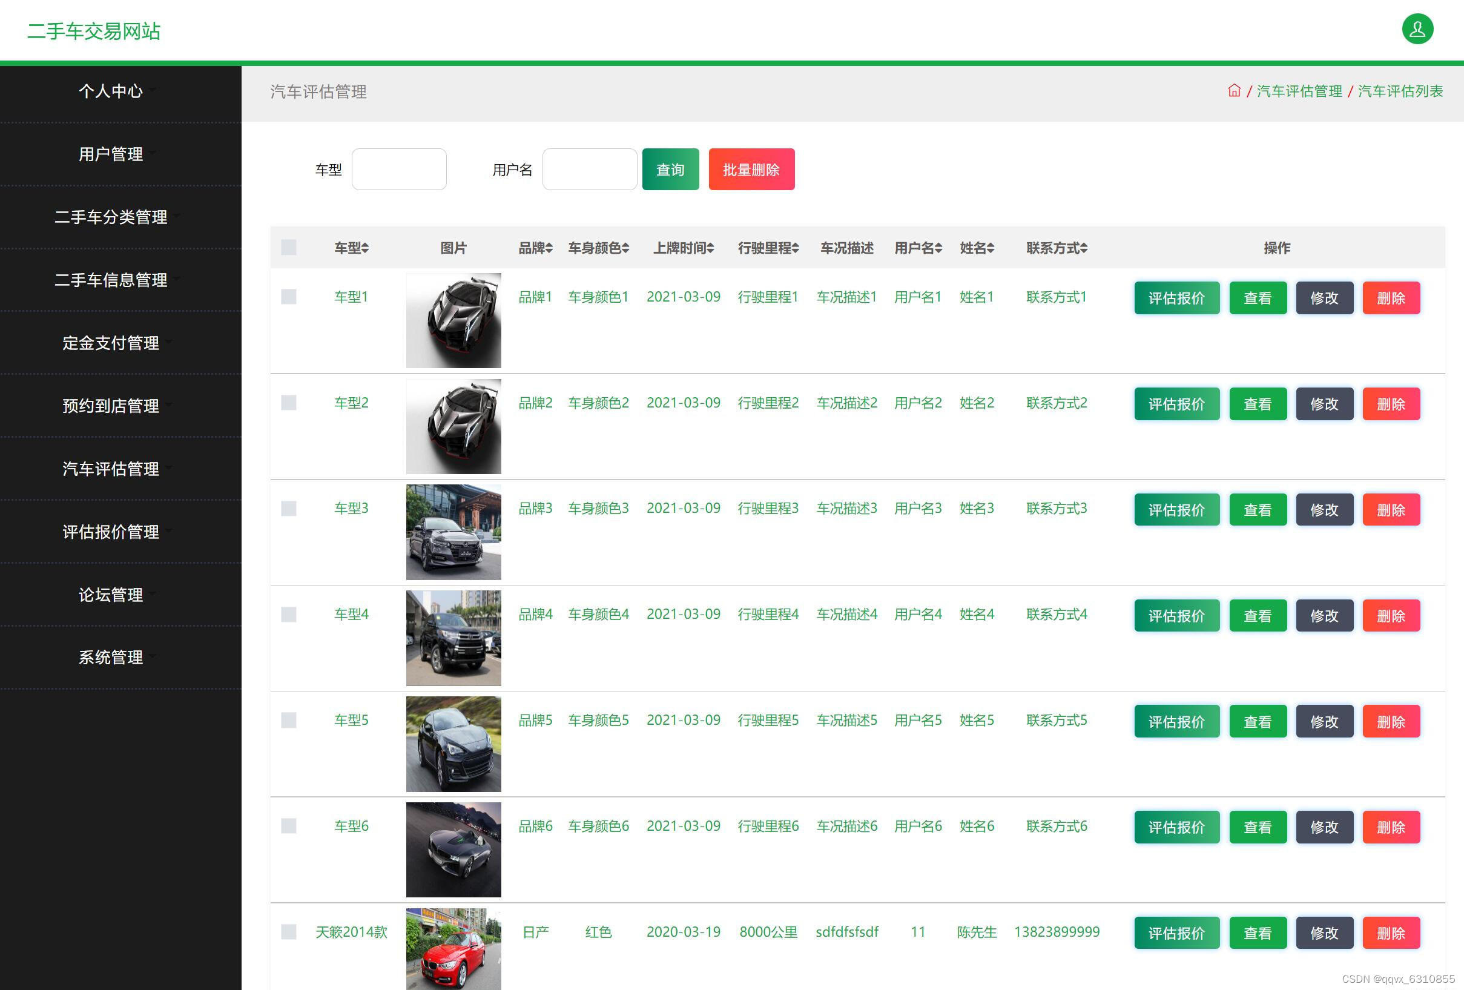This screenshot has width=1464, height=990.
Task: Select the checkbox for row 车型5
Action: (289, 720)
